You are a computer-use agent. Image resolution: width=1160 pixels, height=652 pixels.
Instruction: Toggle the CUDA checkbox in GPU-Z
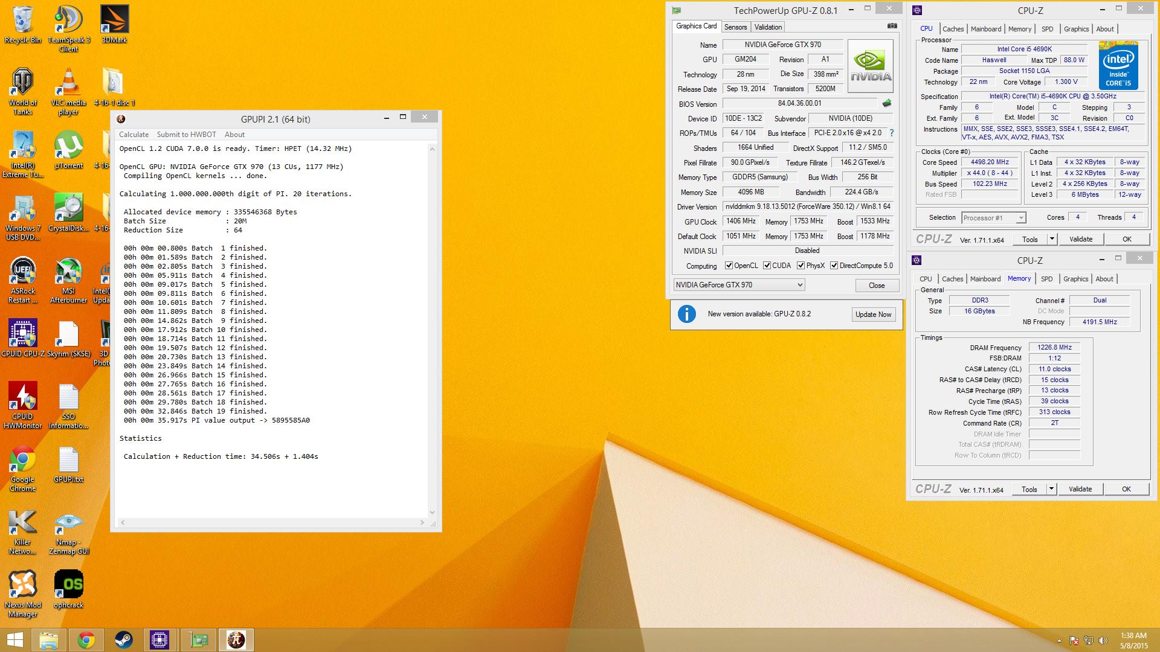click(767, 266)
